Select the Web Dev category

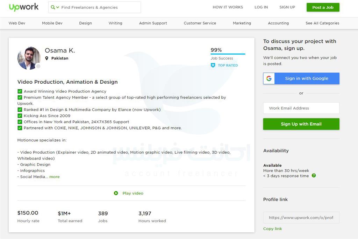(17, 23)
